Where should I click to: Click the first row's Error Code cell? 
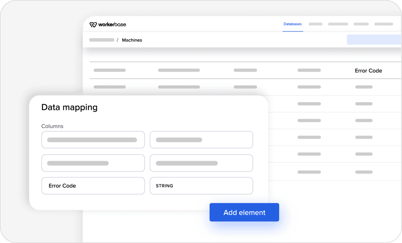point(364,87)
